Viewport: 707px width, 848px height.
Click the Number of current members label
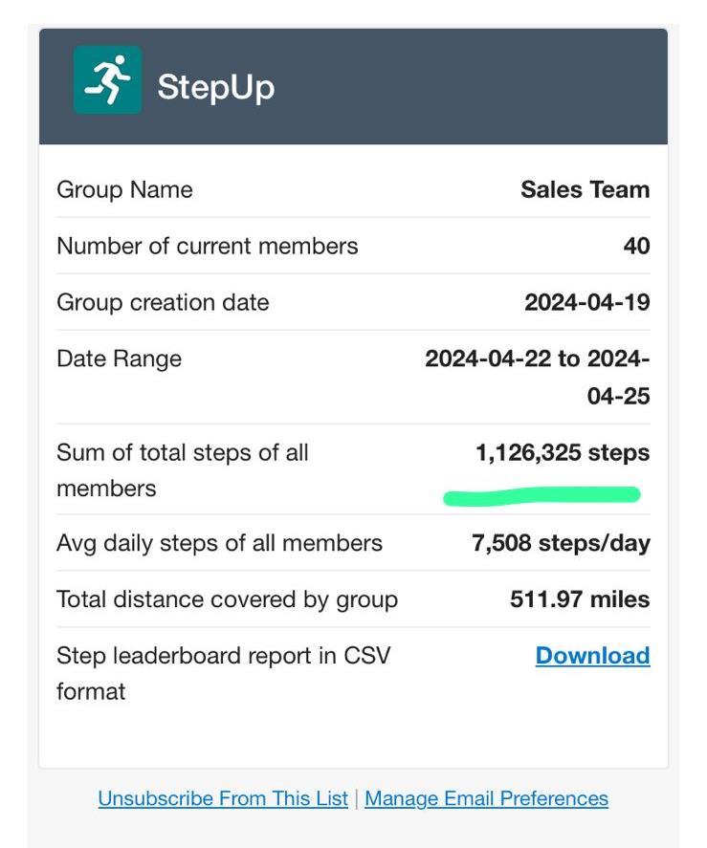pos(207,246)
